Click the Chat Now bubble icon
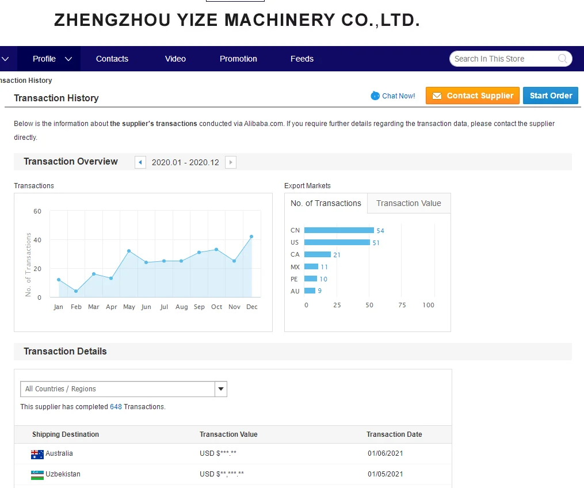584x488 pixels. point(375,96)
